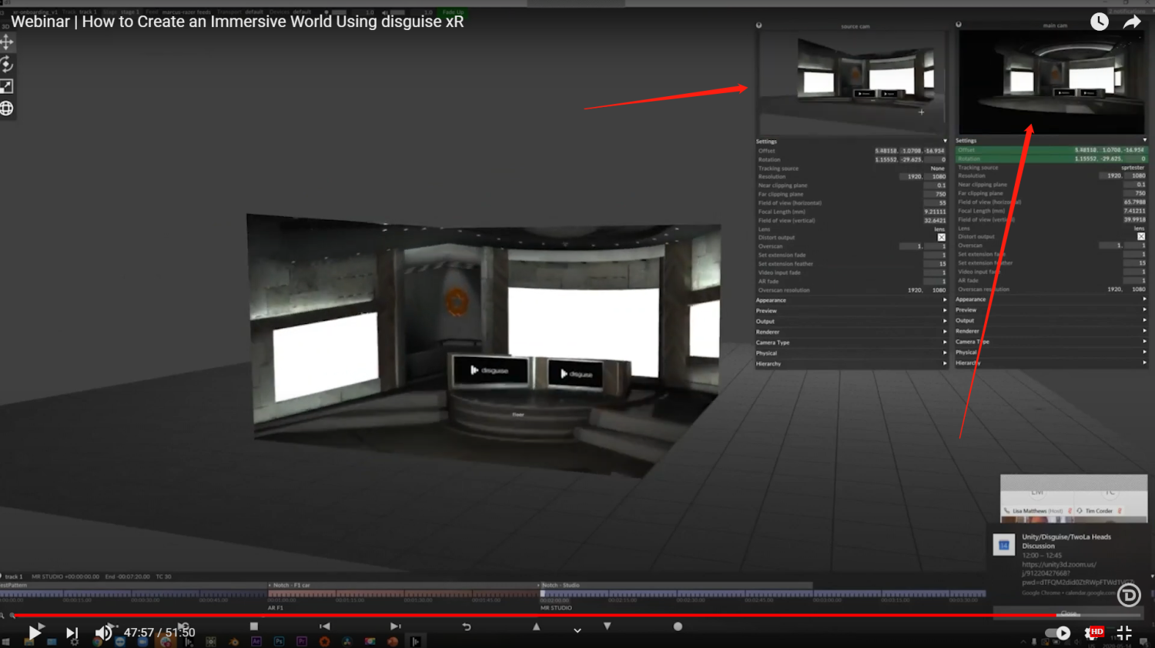Jump to previous section in timeline transport
The height and width of the screenshot is (648, 1155).
325,626
